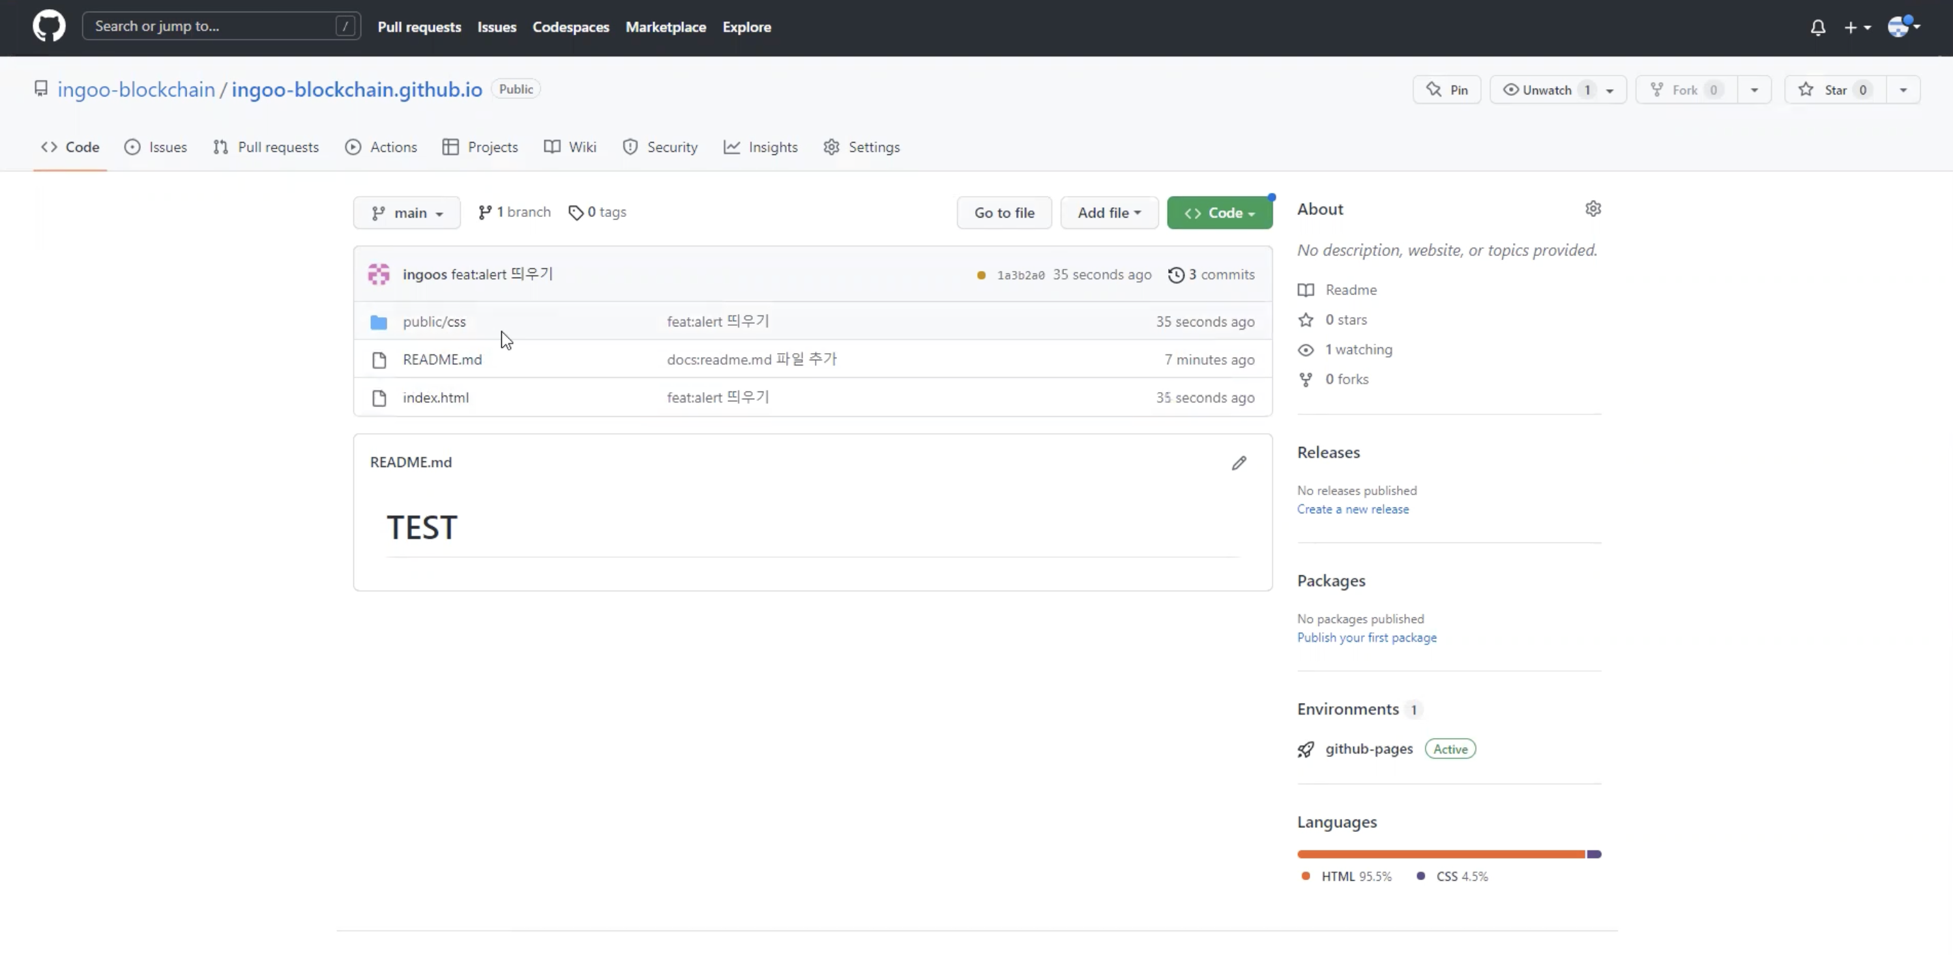Click Create a new release link
This screenshot has height=955, width=1953.
[x=1353, y=510]
